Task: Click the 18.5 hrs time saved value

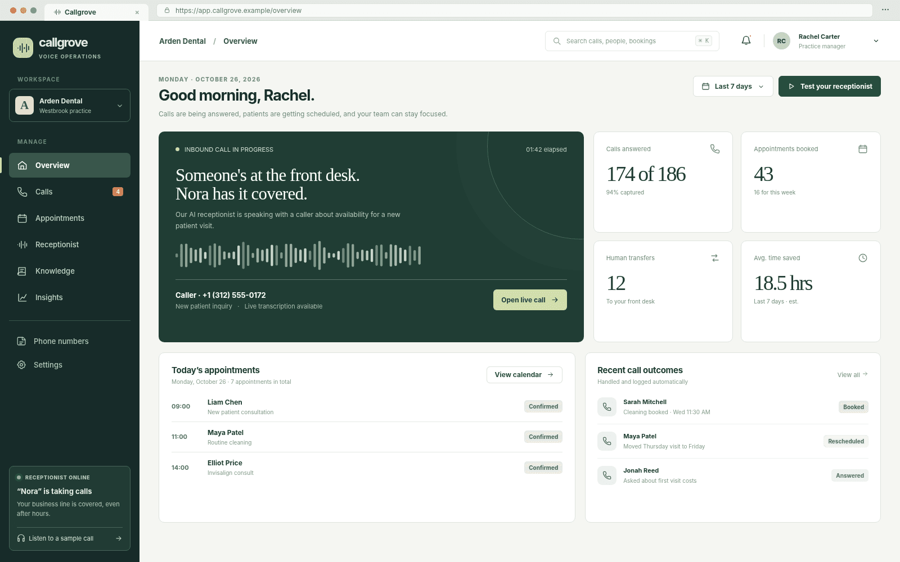Action: [x=783, y=283]
